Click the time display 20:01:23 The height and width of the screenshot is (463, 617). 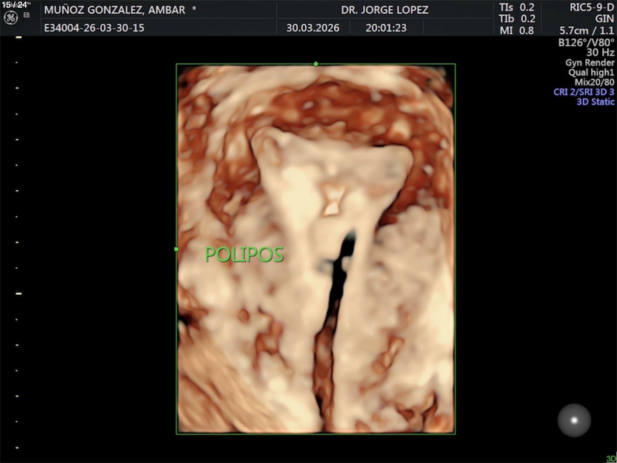(386, 28)
